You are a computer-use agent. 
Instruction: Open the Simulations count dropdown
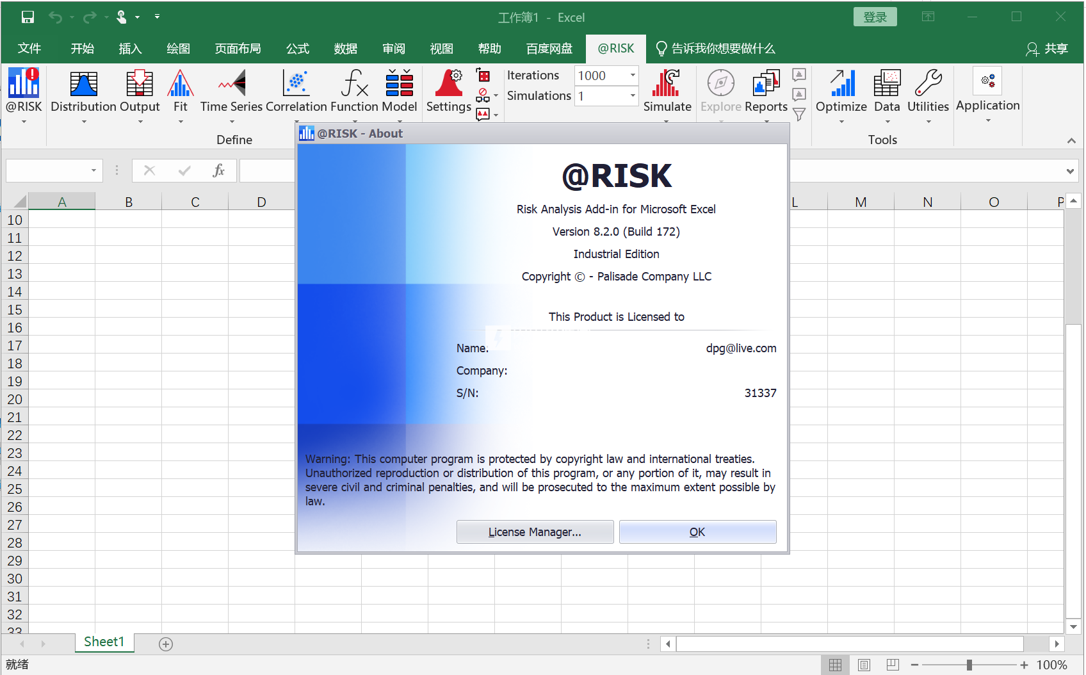633,96
